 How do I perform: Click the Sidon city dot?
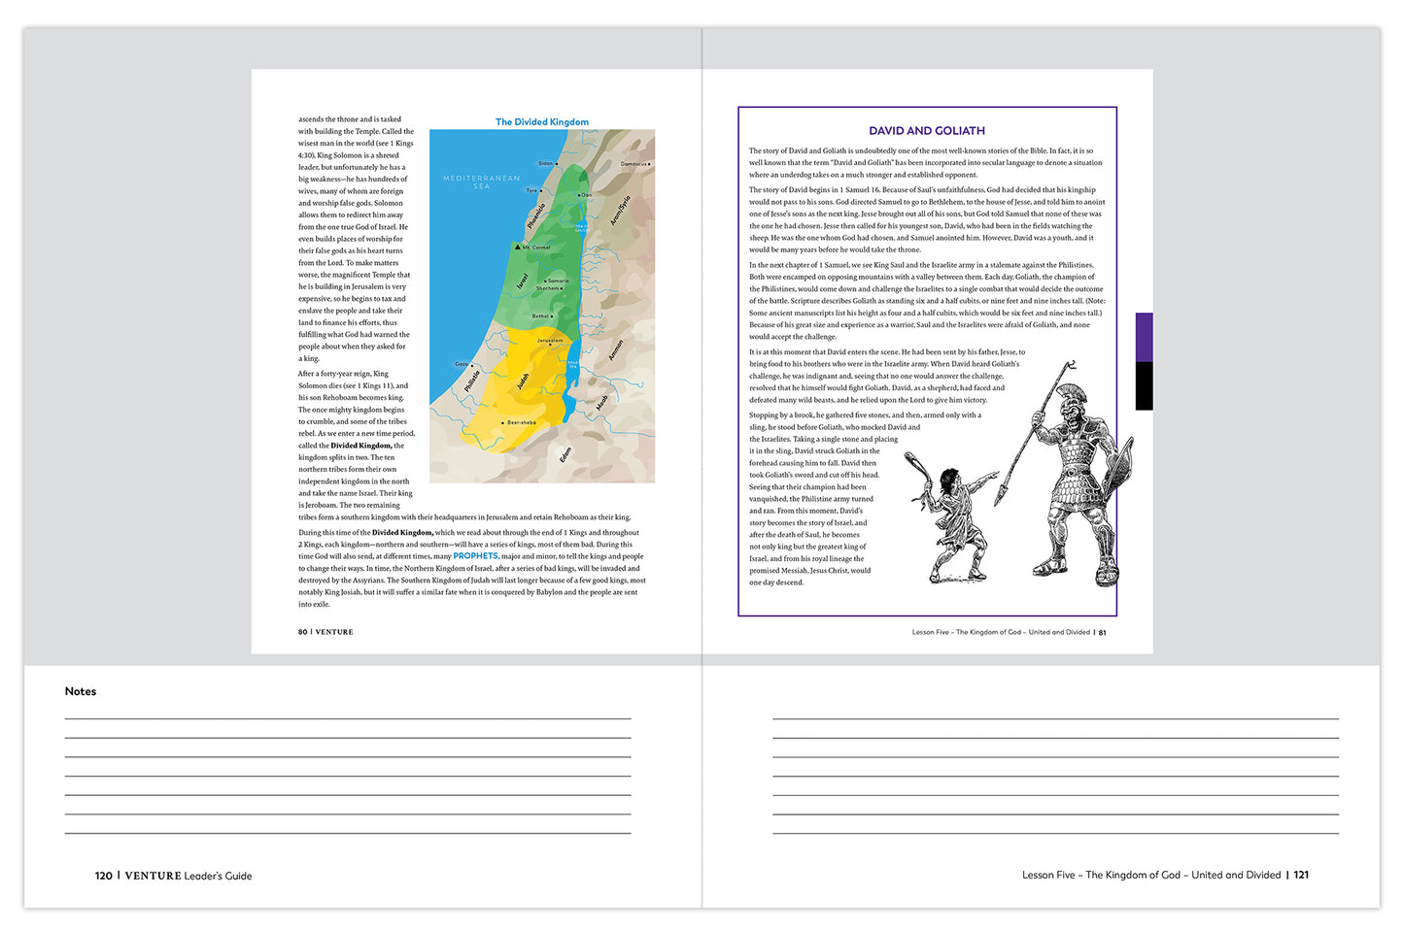pos(557,164)
